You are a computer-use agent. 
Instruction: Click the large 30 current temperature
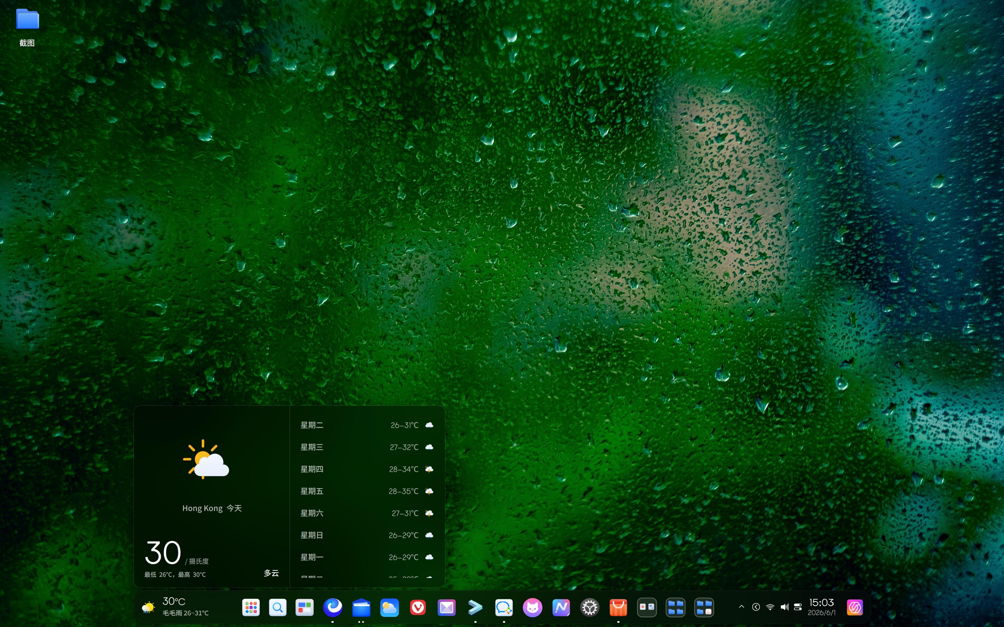pyautogui.click(x=163, y=553)
